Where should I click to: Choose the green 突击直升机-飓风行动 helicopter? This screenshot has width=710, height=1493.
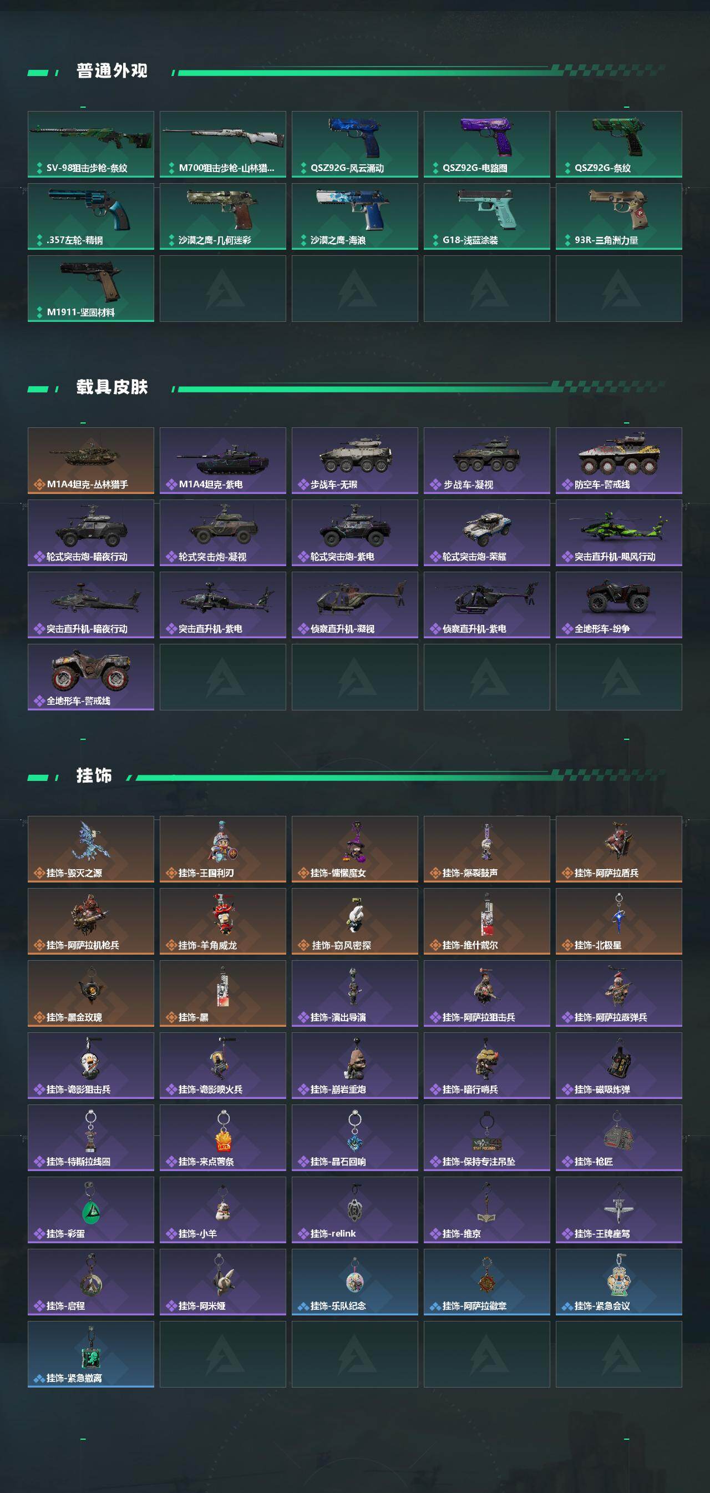(619, 533)
